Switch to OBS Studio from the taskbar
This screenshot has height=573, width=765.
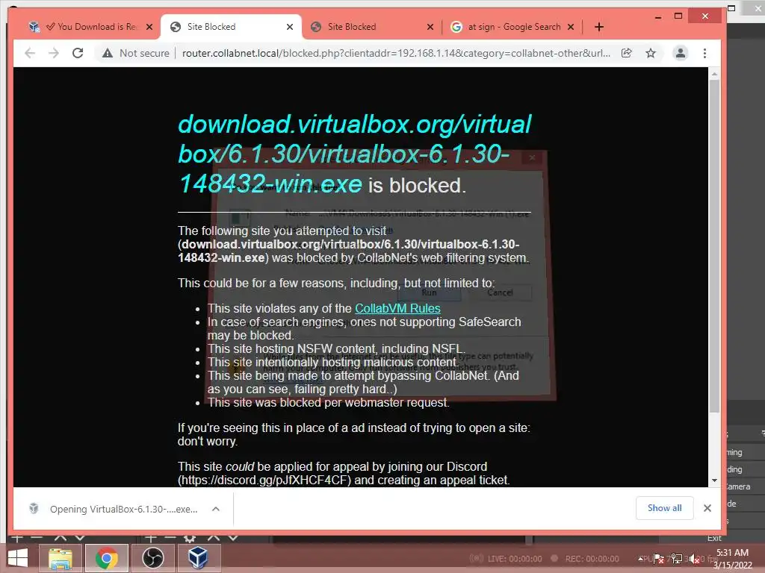click(x=152, y=558)
